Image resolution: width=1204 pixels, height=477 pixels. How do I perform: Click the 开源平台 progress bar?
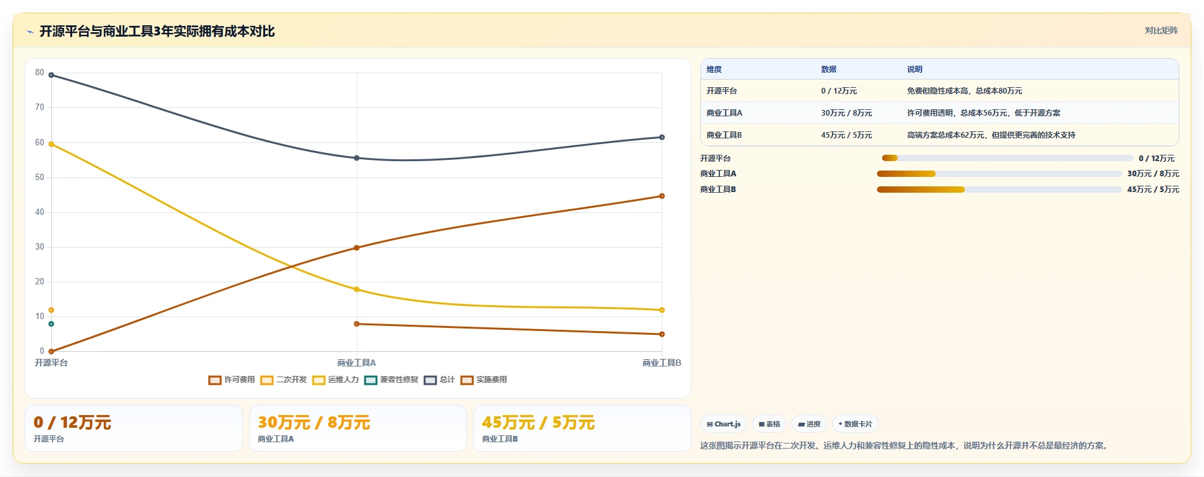[x=1007, y=158]
